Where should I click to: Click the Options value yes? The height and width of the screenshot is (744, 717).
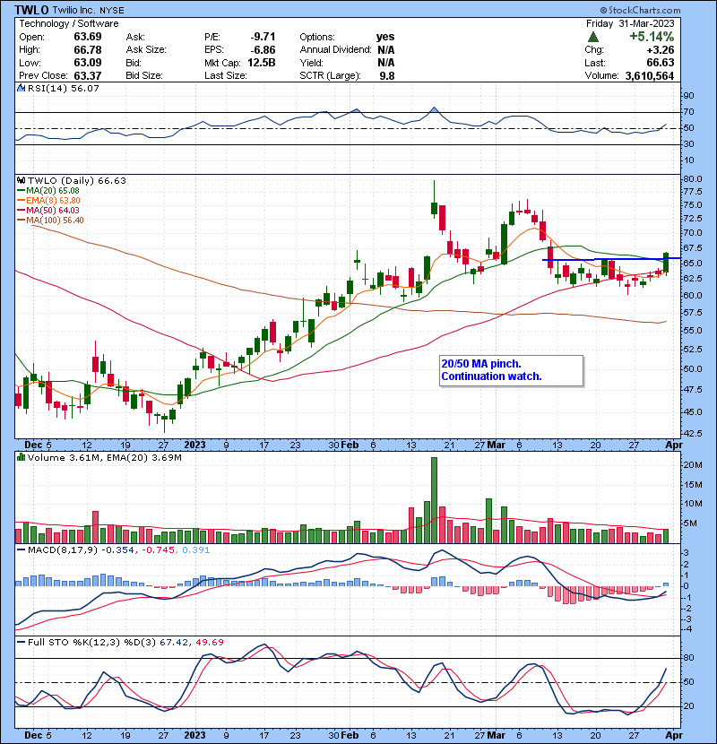384,37
